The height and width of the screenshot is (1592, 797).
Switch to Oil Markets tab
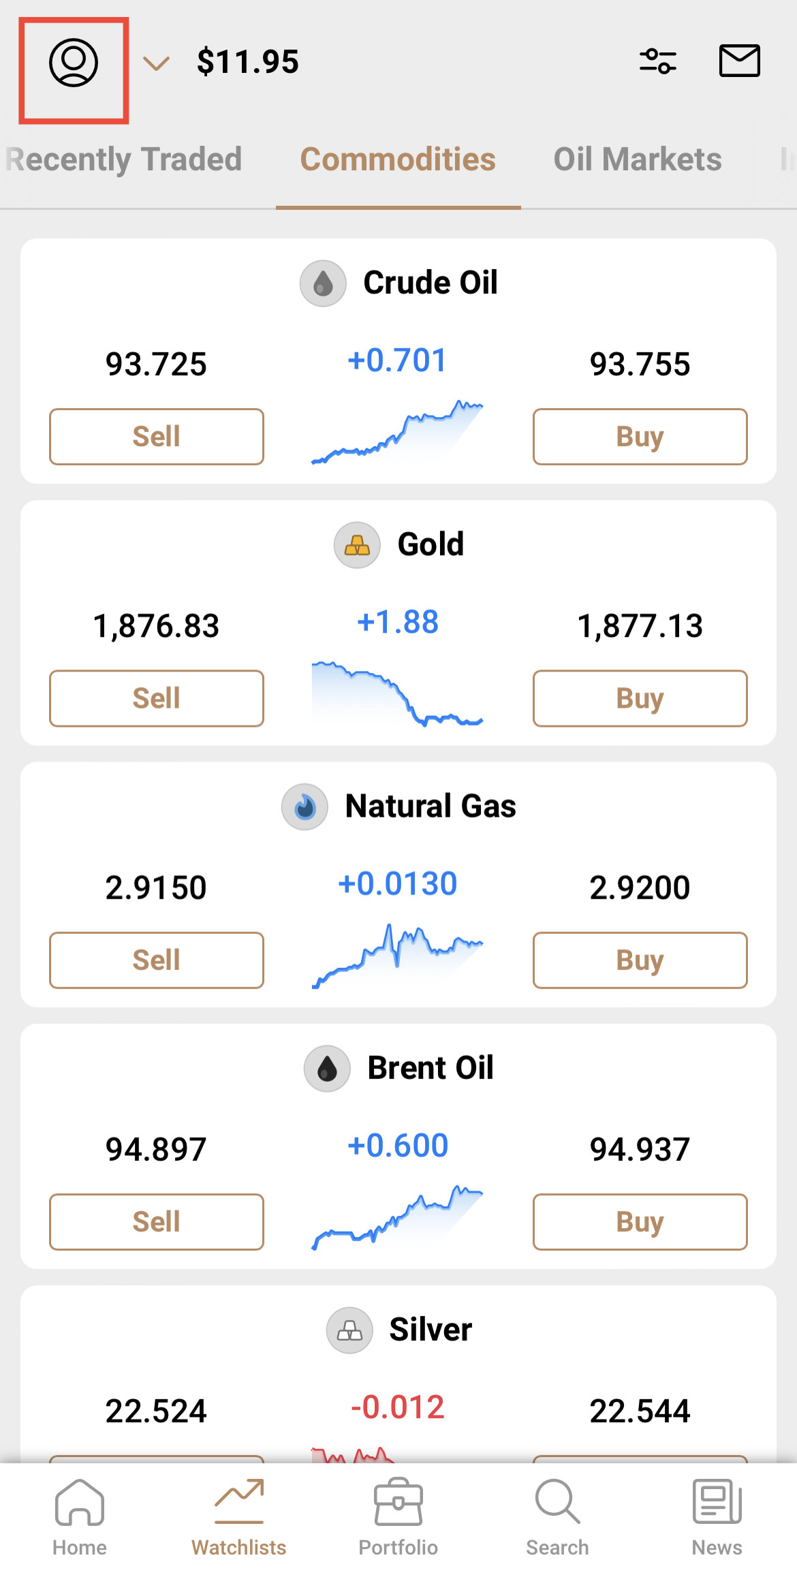tap(637, 159)
